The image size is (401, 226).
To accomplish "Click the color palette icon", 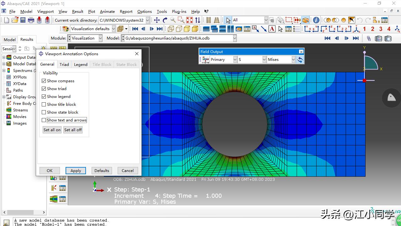I will [x=66, y=29].
